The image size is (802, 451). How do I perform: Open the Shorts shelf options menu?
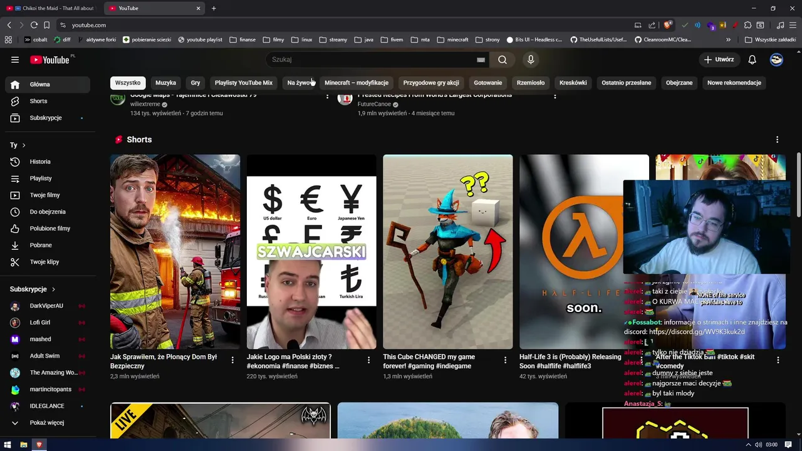click(x=778, y=140)
